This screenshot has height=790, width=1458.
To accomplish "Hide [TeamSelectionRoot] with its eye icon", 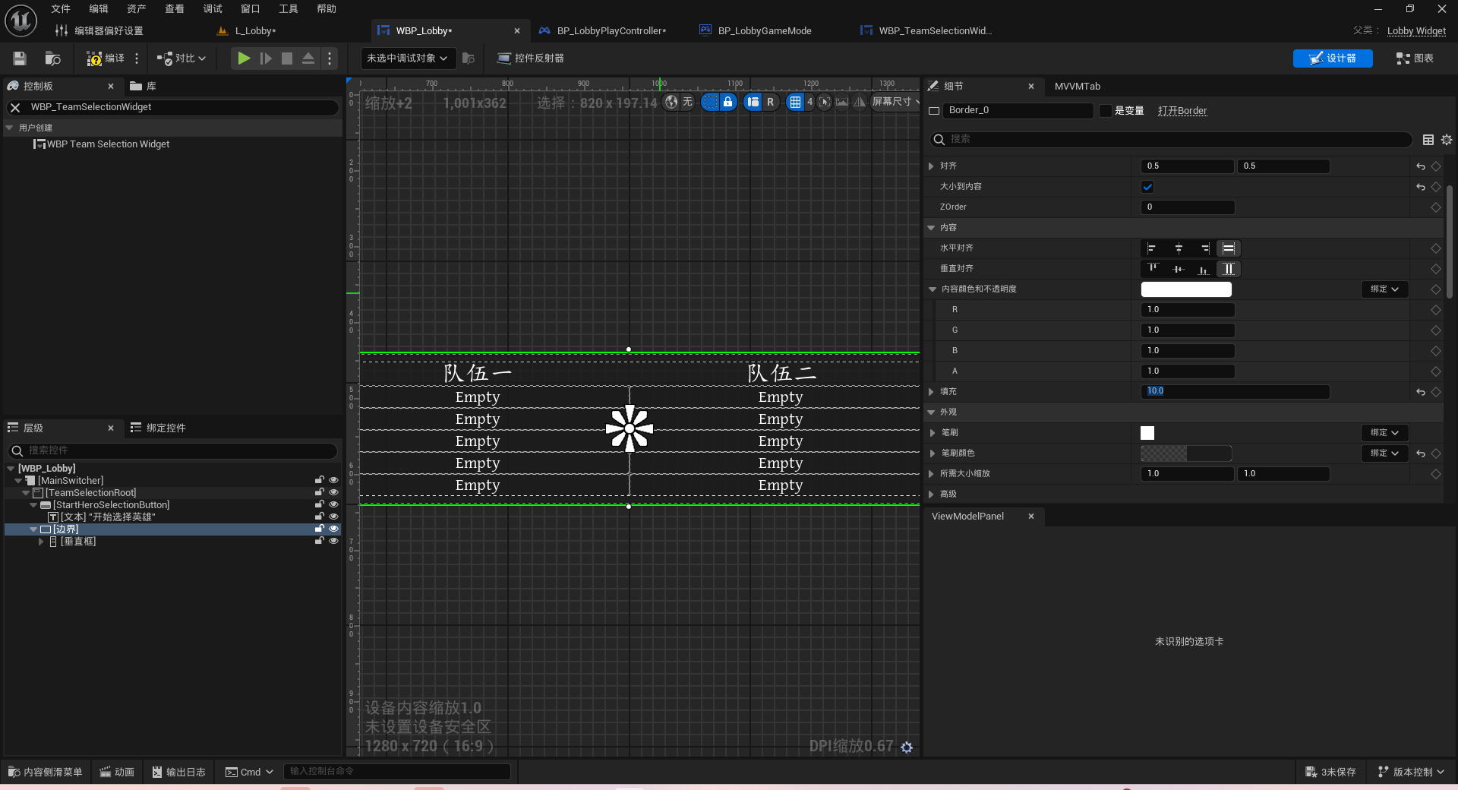I will click(x=333, y=492).
